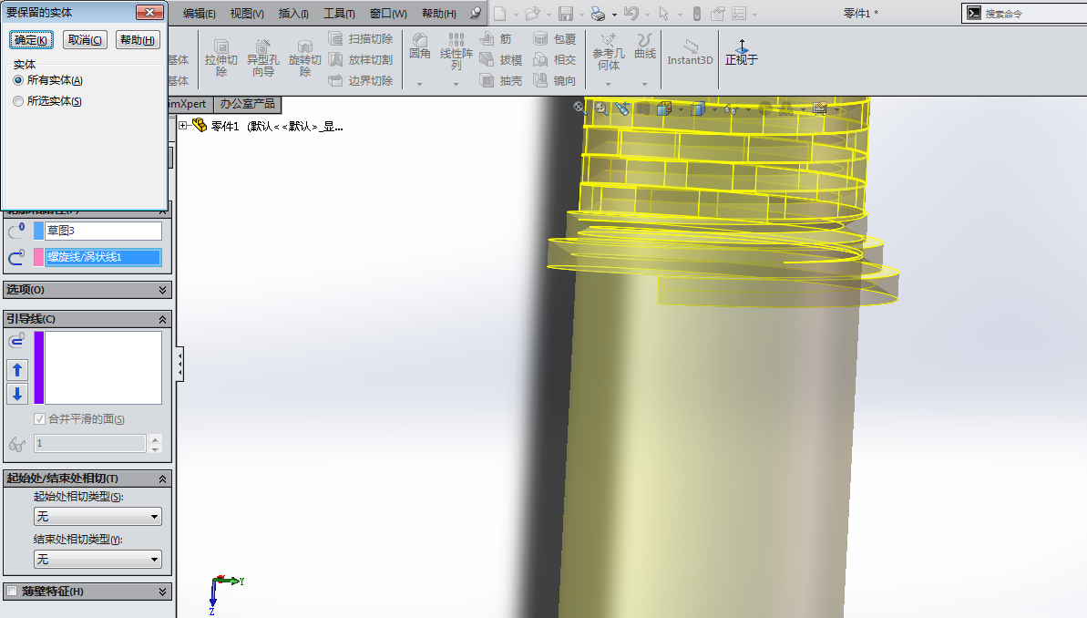
Task: Click the 筋 rib tool
Action: coord(496,39)
